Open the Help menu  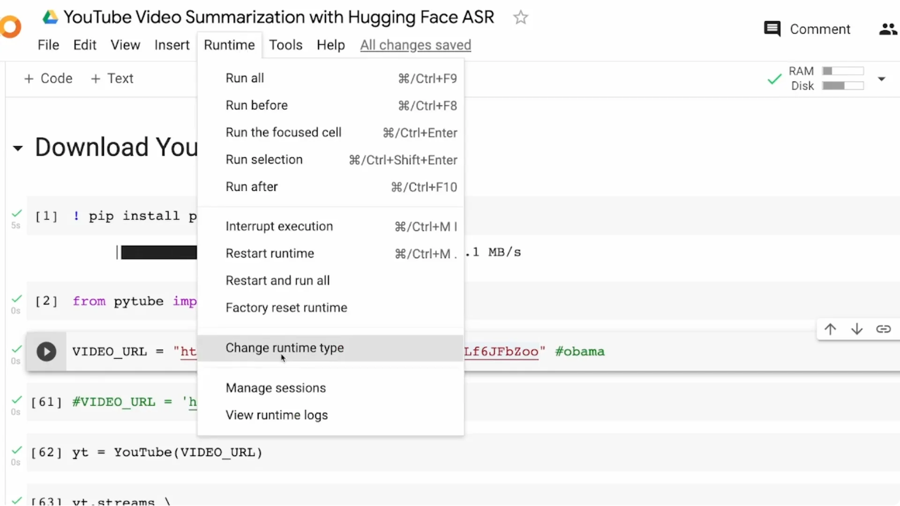point(330,45)
